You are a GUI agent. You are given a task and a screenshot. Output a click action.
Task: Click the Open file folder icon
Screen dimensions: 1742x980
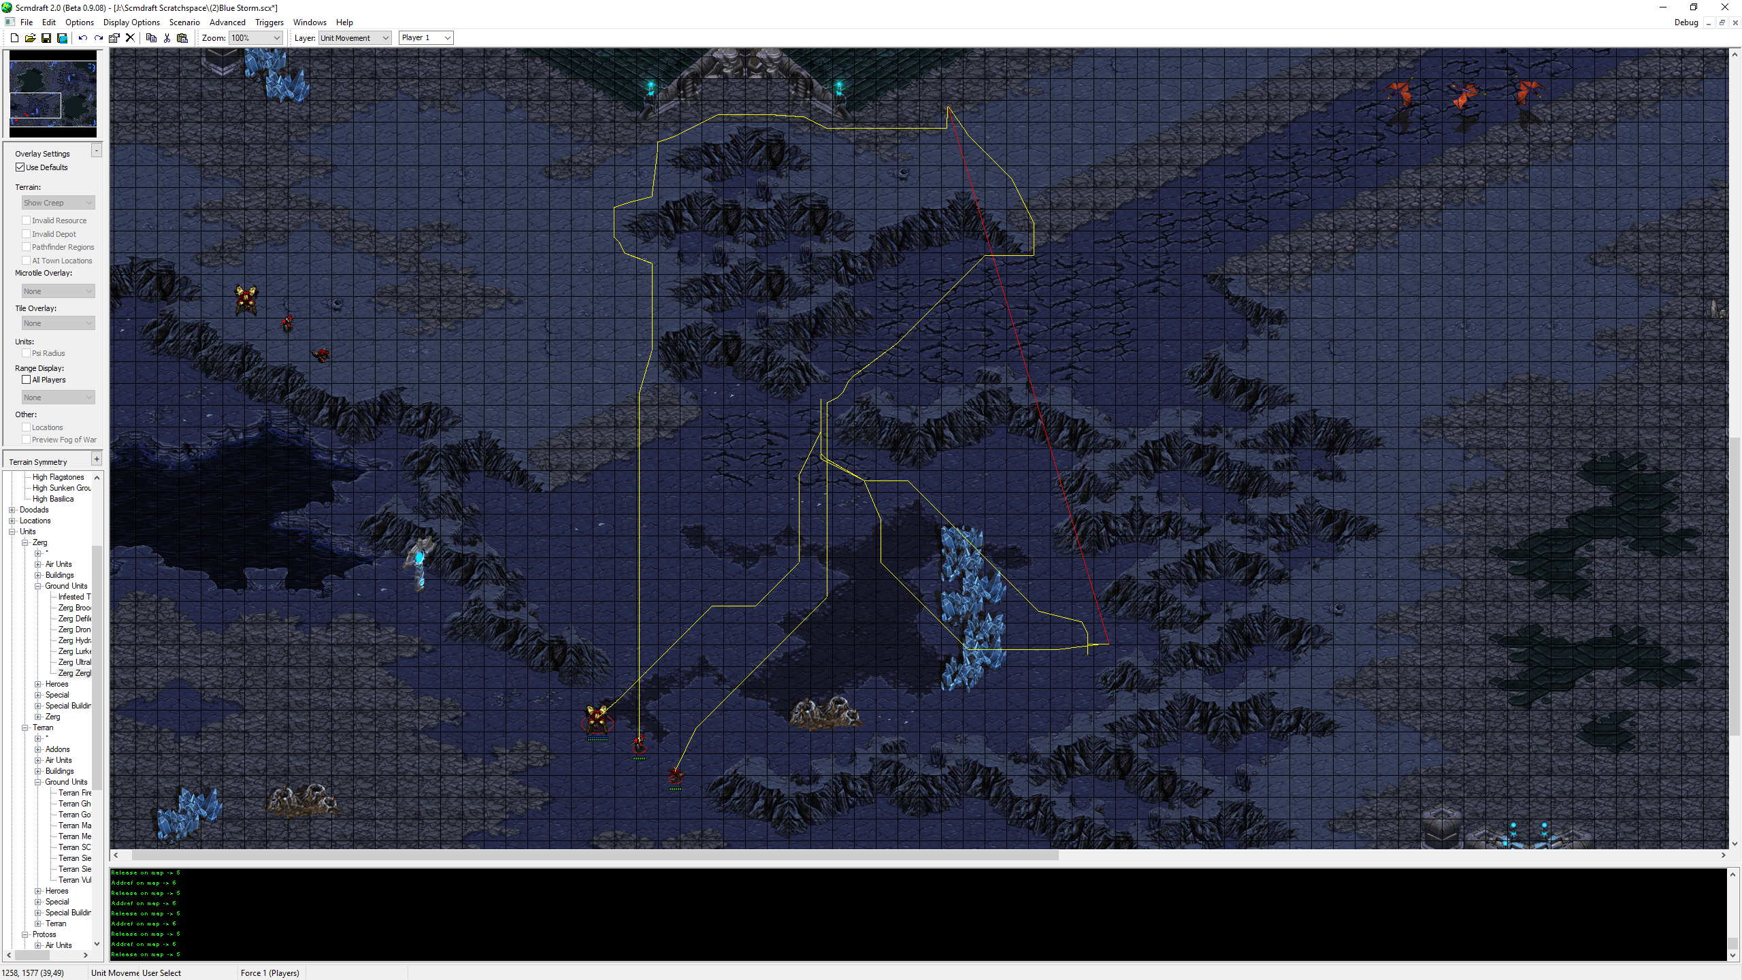pos(30,38)
